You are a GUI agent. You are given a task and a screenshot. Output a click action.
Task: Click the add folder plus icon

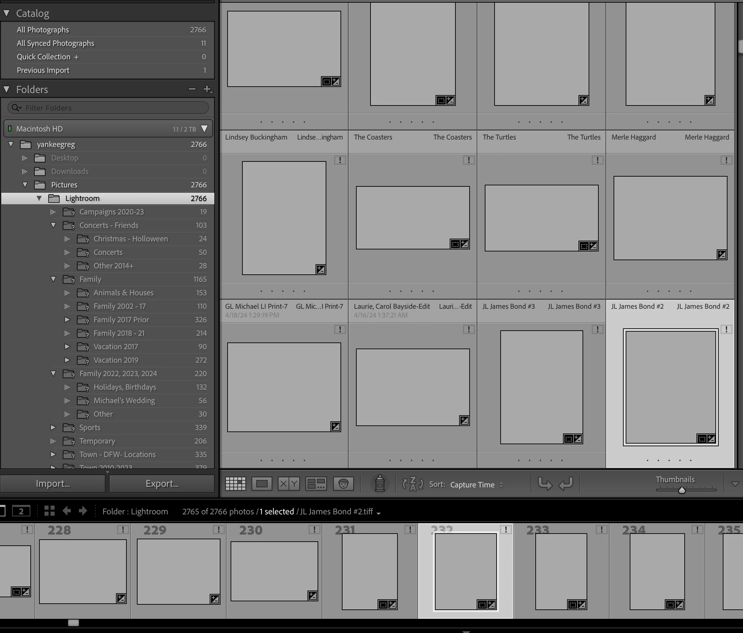[207, 89]
